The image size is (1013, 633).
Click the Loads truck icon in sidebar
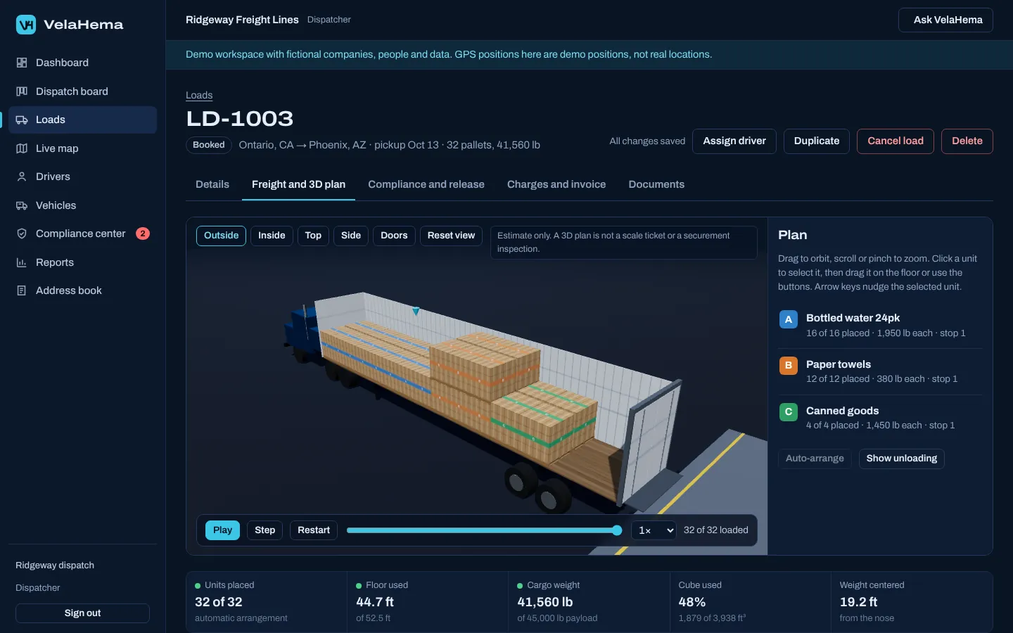(22, 120)
